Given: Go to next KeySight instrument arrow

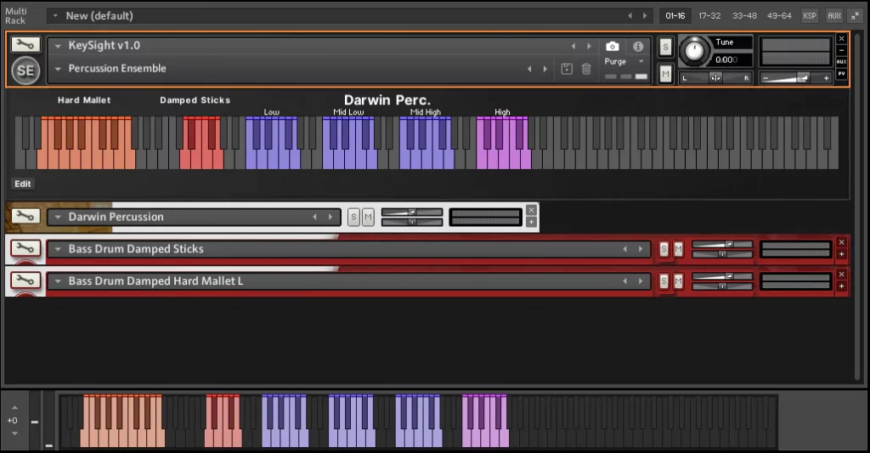Looking at the screenshot, I should tap(589, 46).
